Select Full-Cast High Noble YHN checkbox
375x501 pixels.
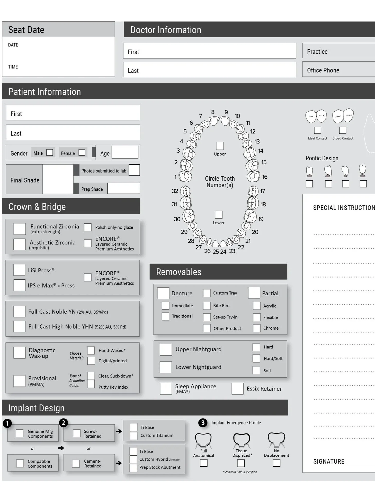[19, 326]
